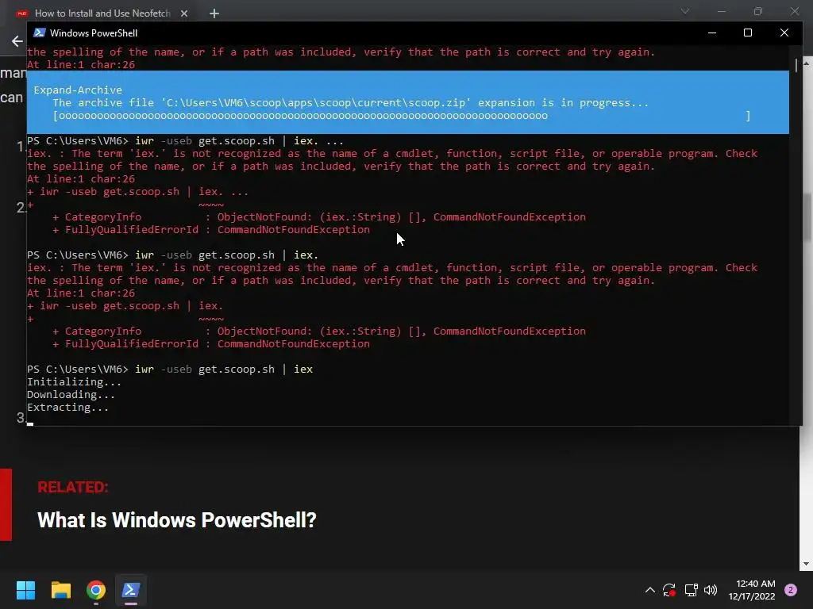This screenshot has height=609, width=813.
Task: Open the volume speaker tray icon
Action: (x=711, y=590)
